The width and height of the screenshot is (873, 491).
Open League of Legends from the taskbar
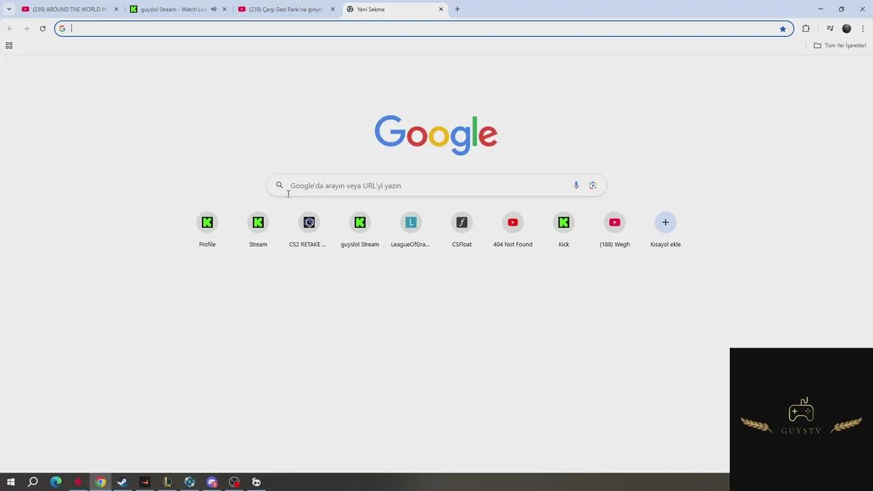[167, 482]
